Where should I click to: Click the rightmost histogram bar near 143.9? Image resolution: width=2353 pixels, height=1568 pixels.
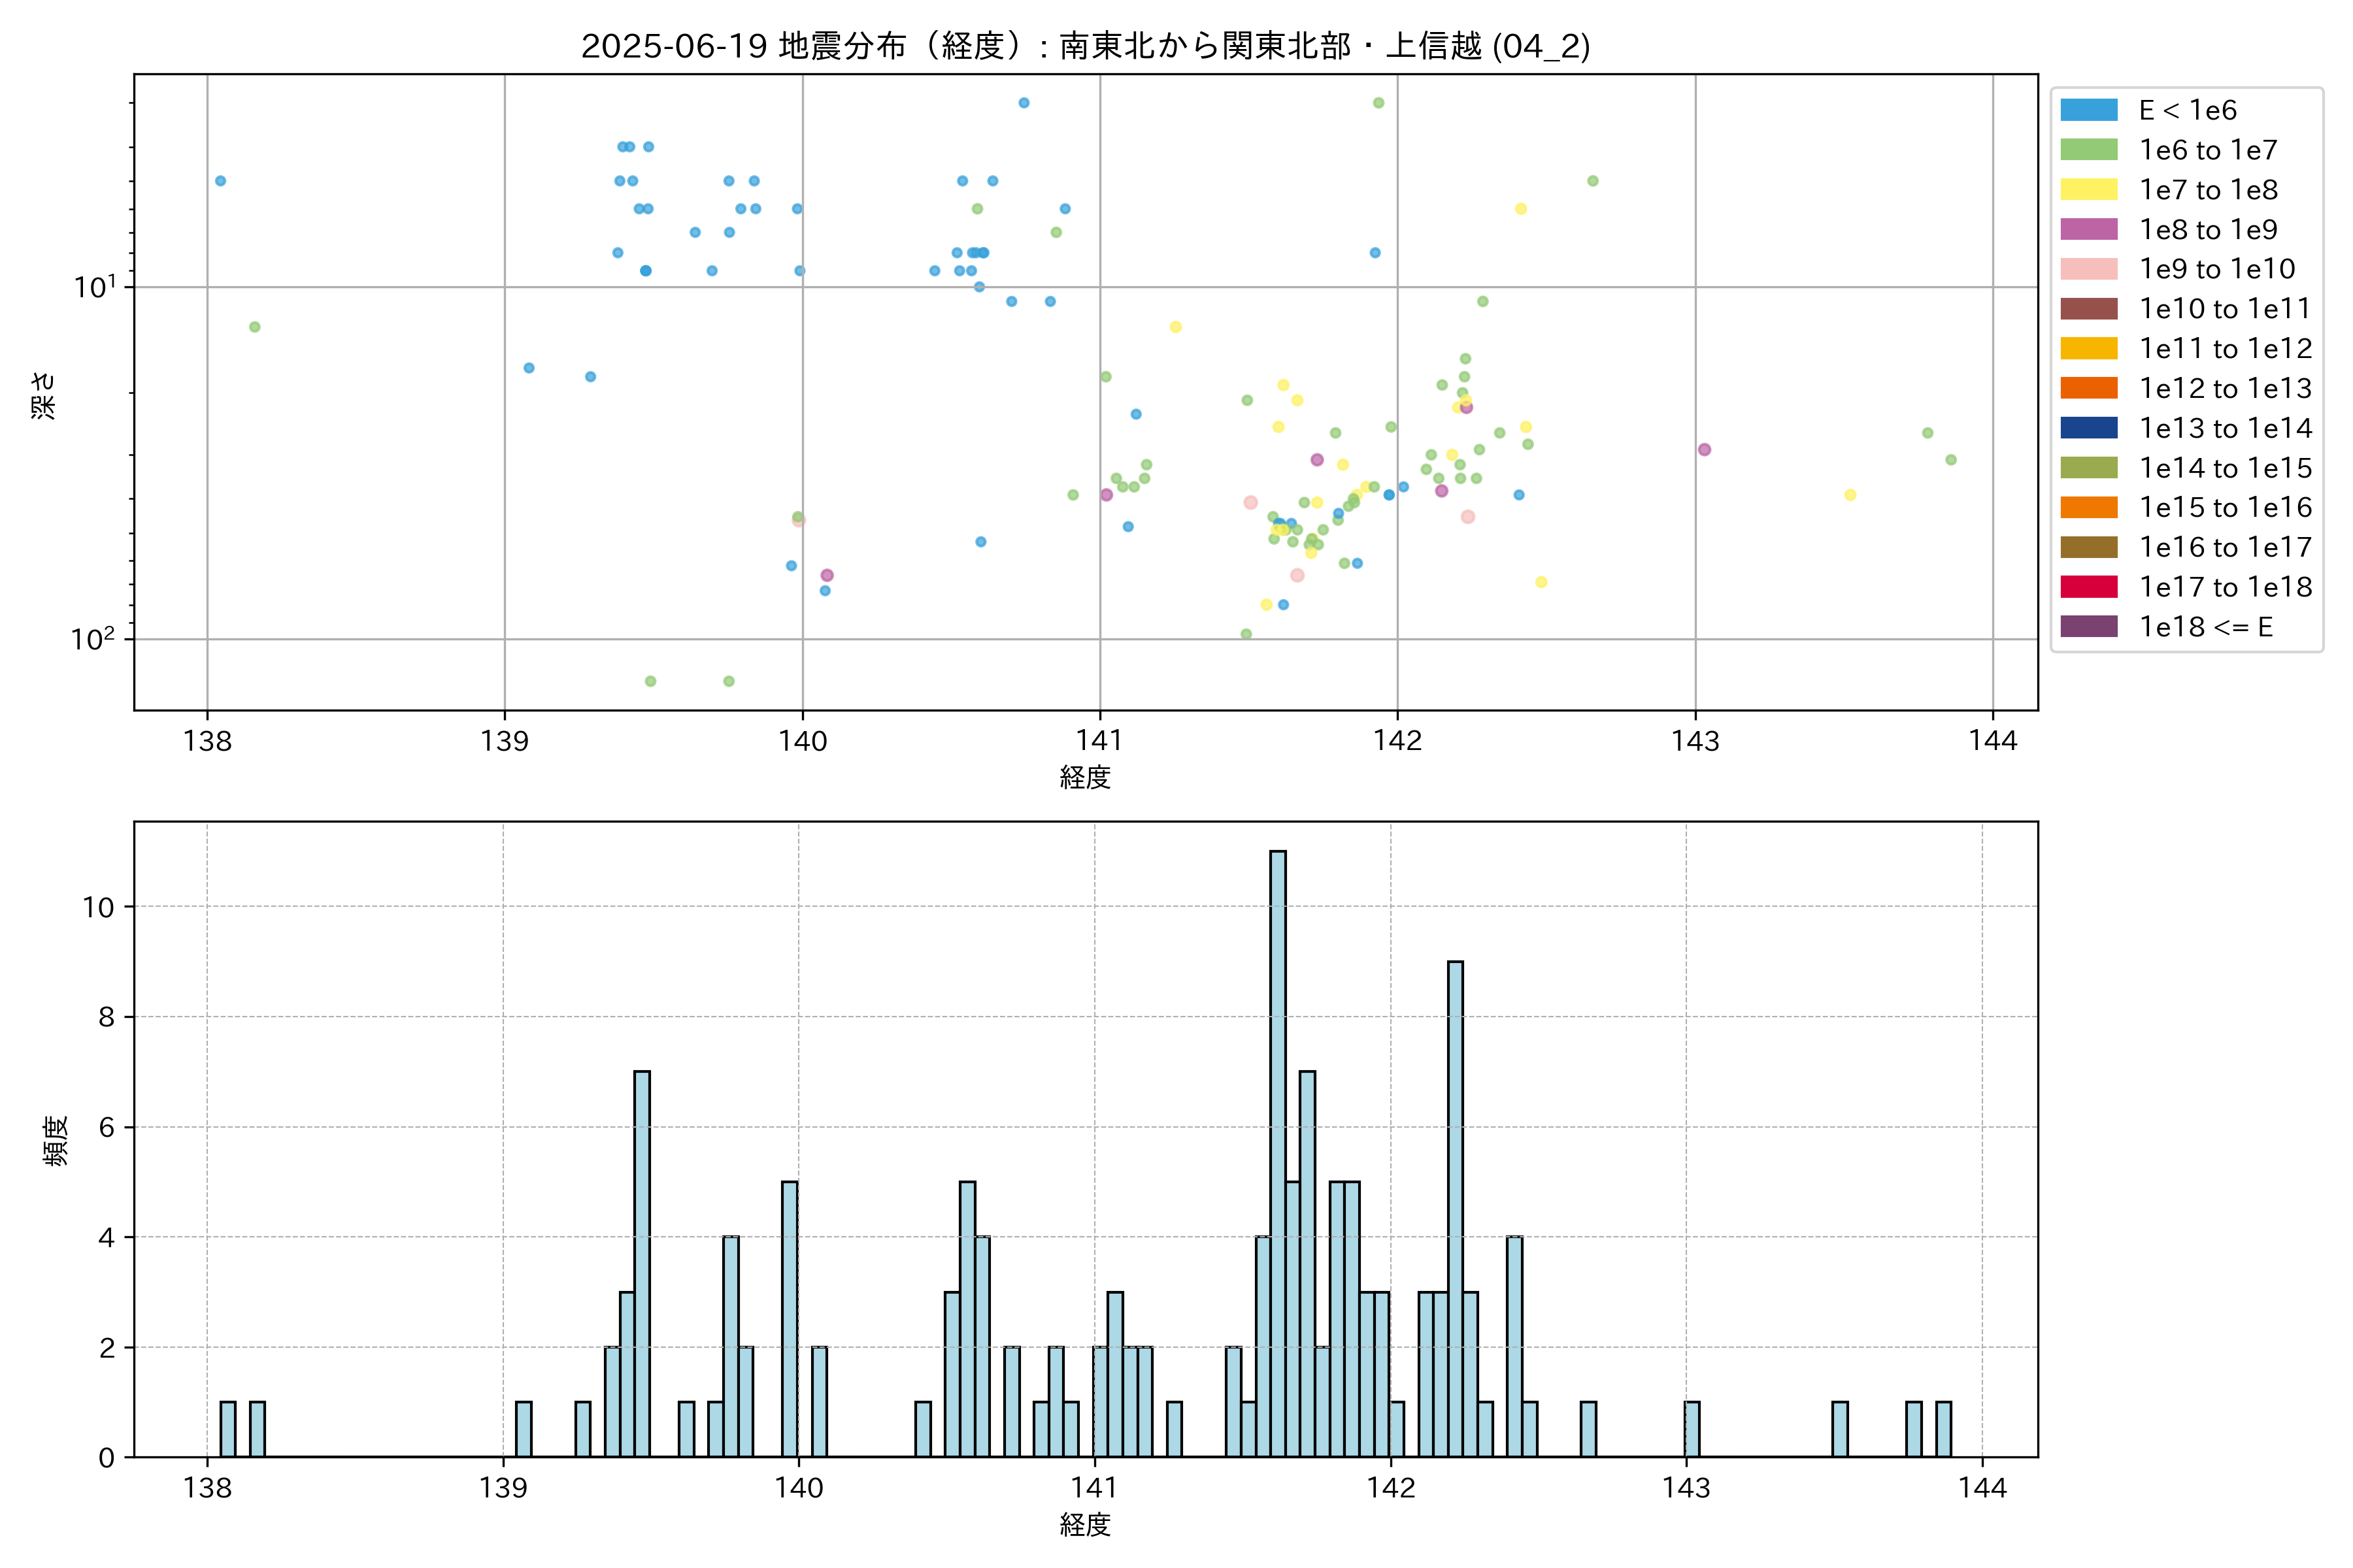pyautogui.click(x=1943, y=1429)
